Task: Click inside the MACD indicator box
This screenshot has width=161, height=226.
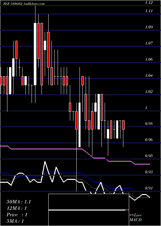Action: (x=89, y=210)
